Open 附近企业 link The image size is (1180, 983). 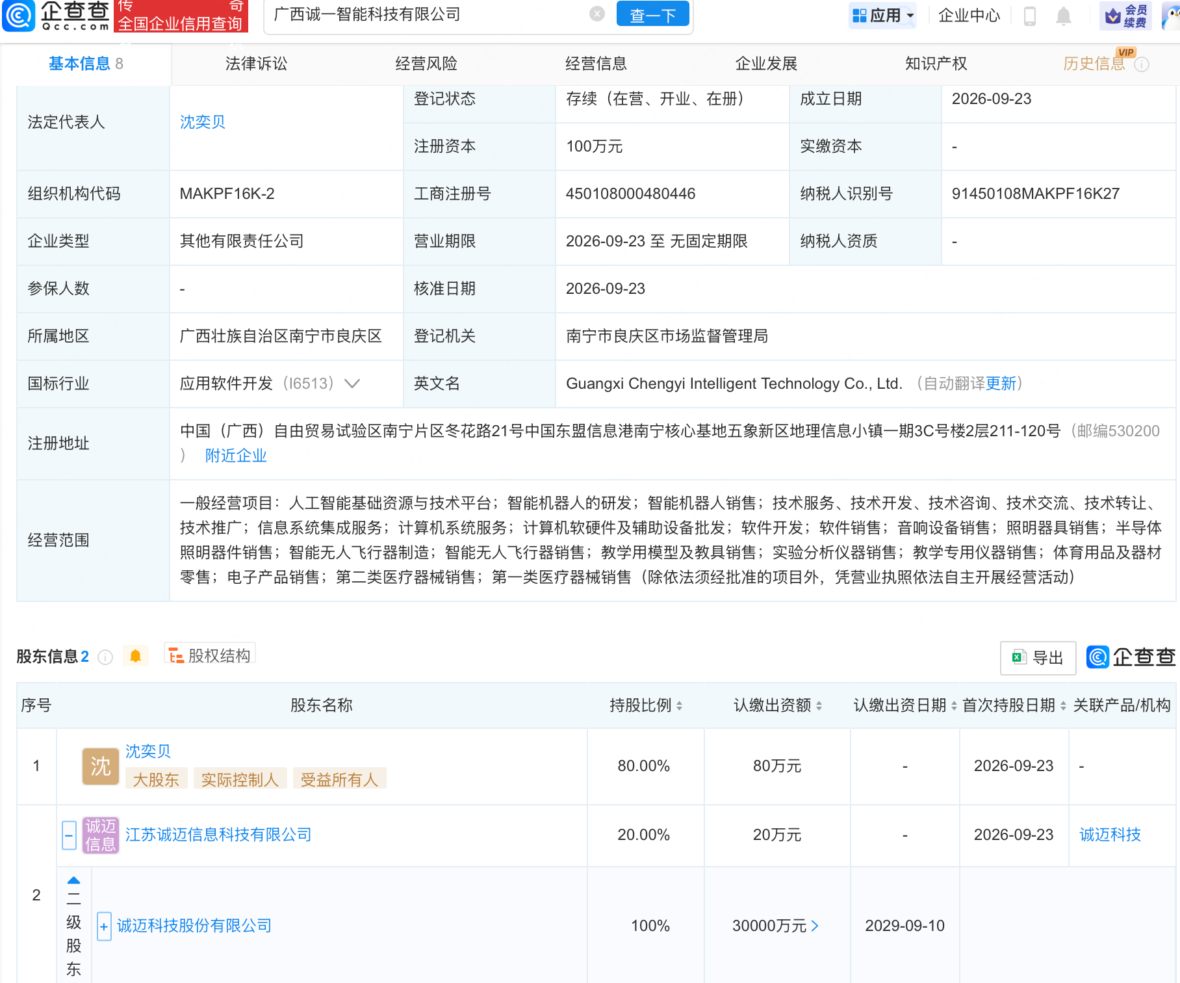236,456
